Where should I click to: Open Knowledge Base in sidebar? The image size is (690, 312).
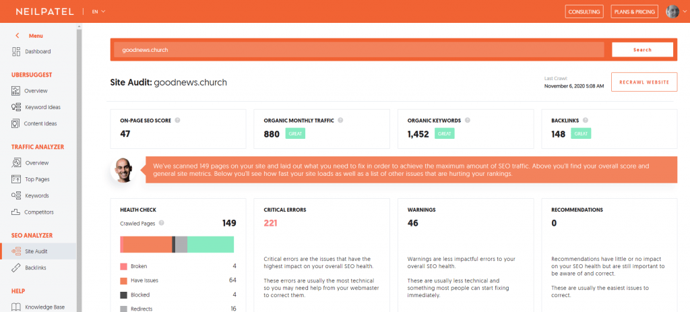pos(44,307)
